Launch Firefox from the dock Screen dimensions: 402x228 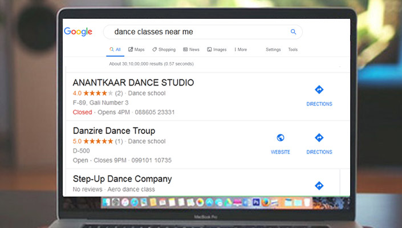pyautogui.click(x=265, y=202)
